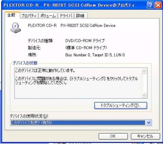Click the (標準 CD-ROM ドライブ) manufacturer value
The height and width of the screenshot is (146, 163).
[86, 48]
